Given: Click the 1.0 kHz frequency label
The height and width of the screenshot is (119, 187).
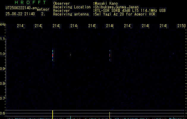Looking at the screenshot, I should point(2,54).
